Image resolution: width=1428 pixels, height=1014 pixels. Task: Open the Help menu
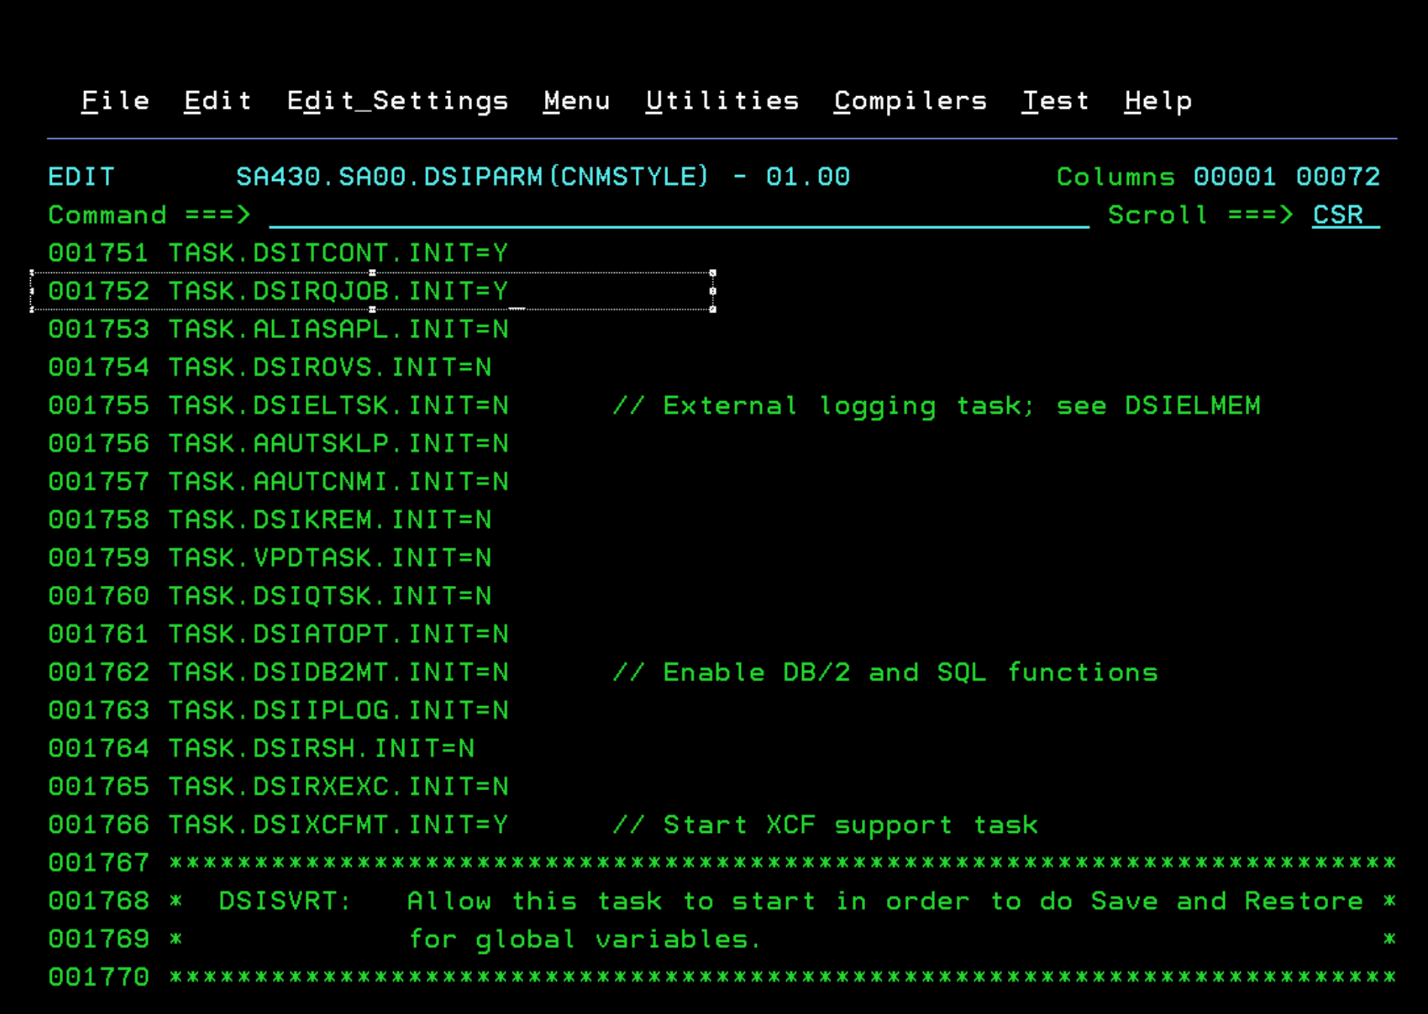1157,101
